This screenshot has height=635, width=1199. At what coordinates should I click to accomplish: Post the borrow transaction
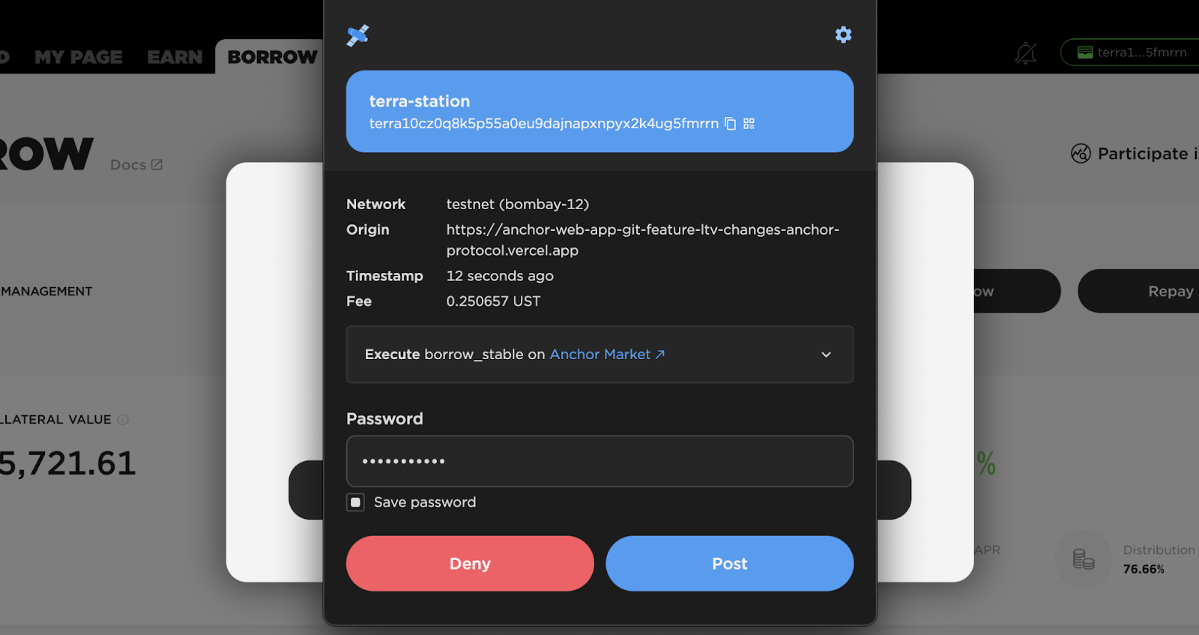(x=730, y=564)
